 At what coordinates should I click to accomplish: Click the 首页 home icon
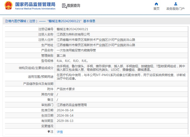coord(156,4)
